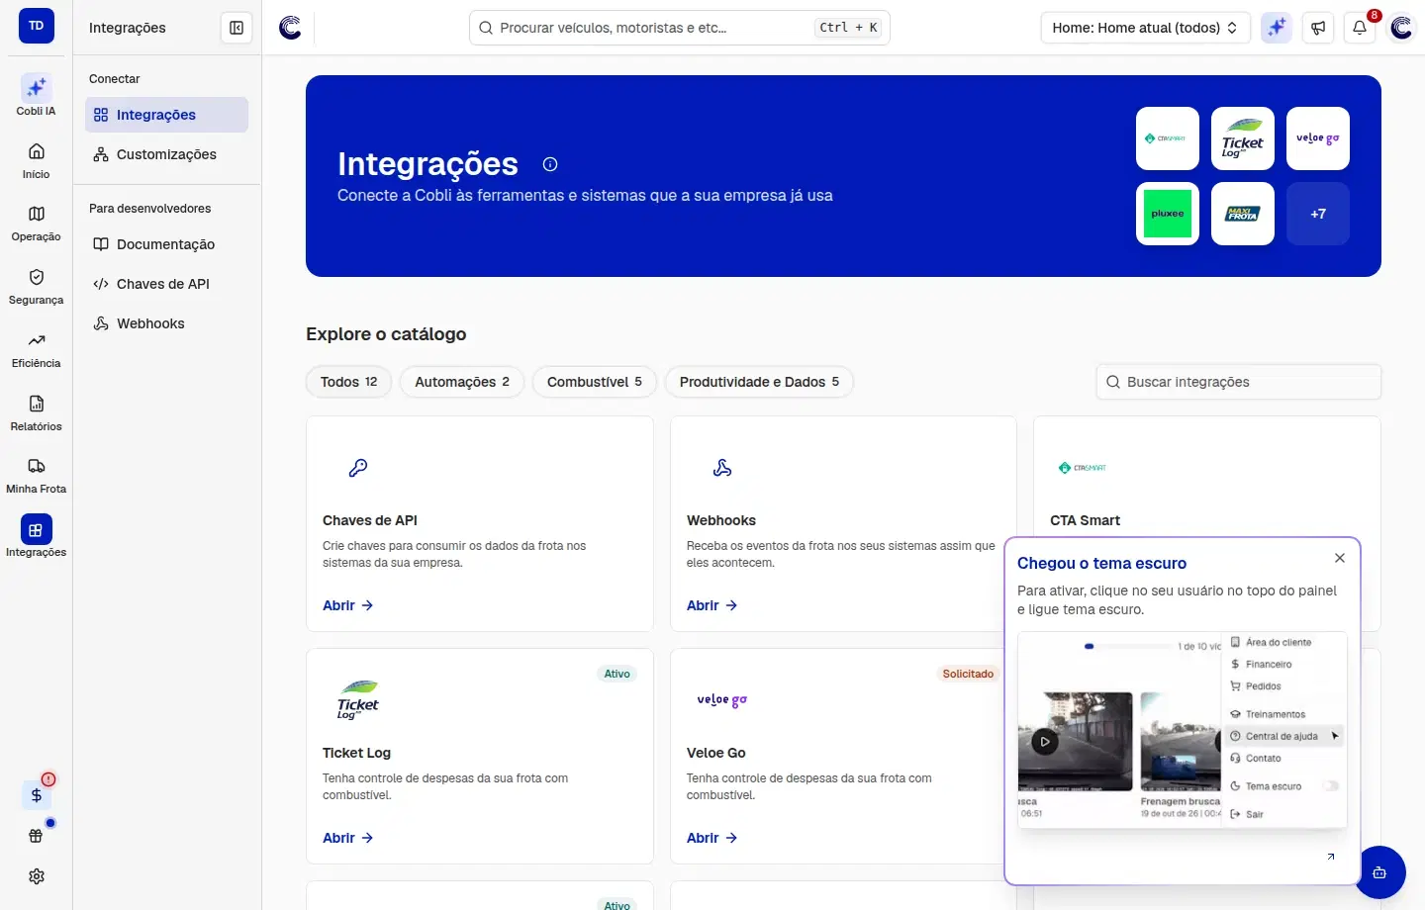Screen dimensions: 1425x910
Task: Filter by Produtividade e Dados
Action: pos(759,382)
